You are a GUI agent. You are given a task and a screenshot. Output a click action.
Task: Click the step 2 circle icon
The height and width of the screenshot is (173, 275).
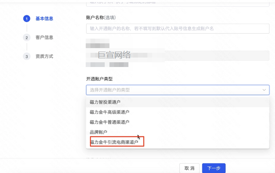coord(26,37)
